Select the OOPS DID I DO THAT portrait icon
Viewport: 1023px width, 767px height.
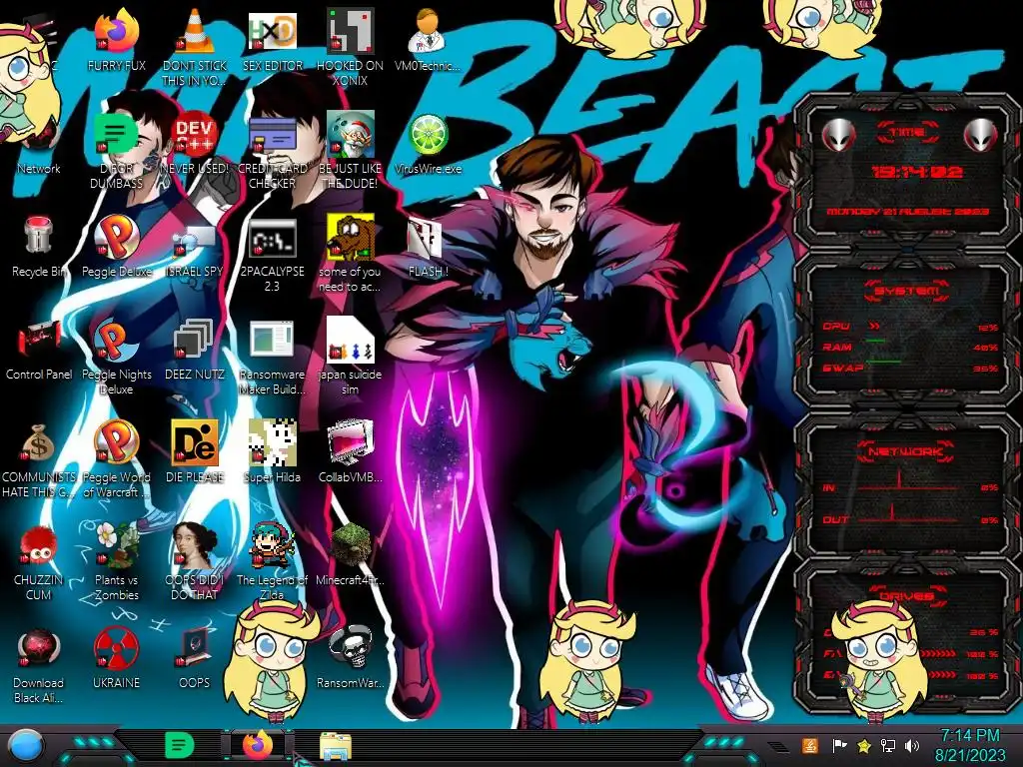pos(195,545)
